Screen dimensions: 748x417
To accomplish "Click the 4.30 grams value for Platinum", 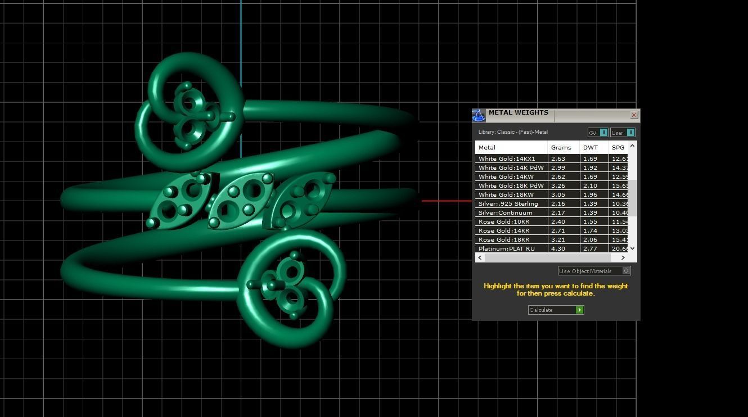I will point(558,248).
